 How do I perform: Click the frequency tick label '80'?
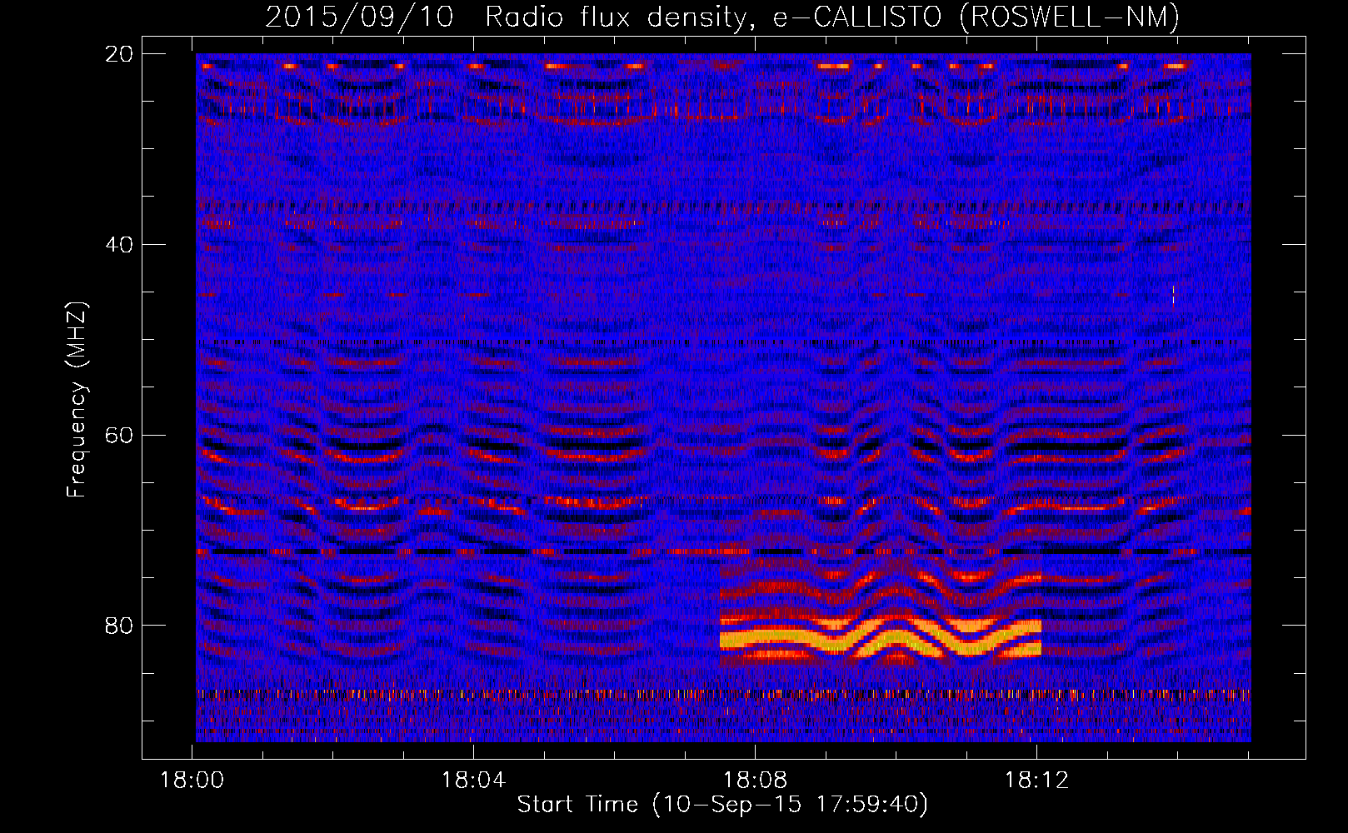click(x=119, y=626)
